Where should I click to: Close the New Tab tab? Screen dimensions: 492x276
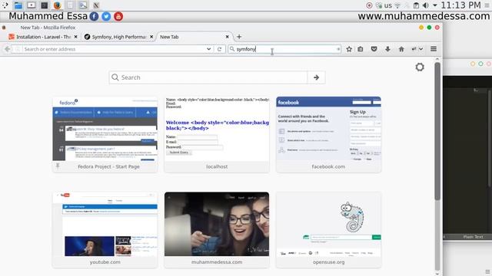[x=228, y=37]
